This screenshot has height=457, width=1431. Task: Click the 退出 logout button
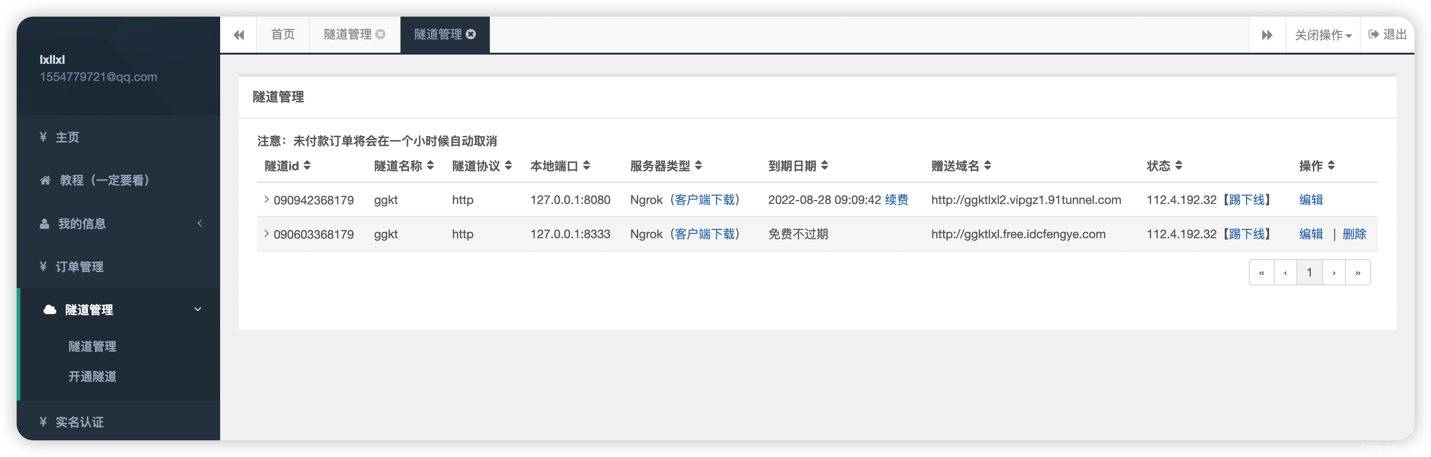(1387, 34)
